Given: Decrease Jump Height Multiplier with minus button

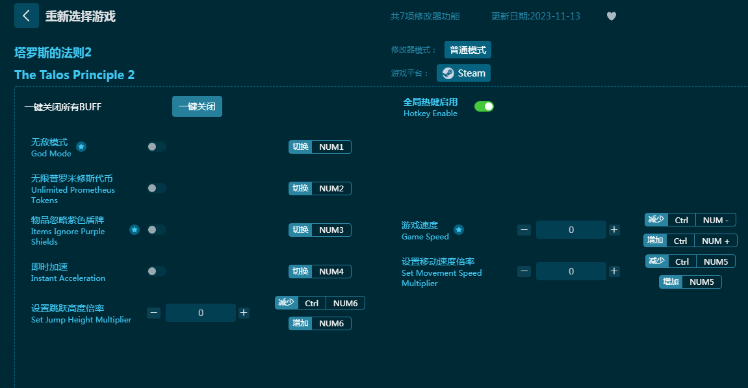Looking at the screenshot, I should click(153, 313).
